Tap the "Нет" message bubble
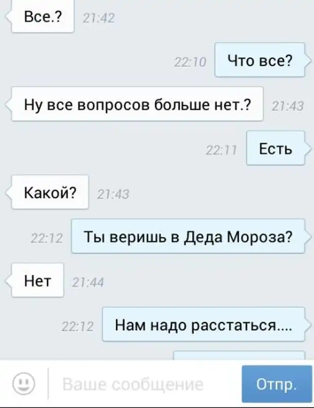This screenshot has height=408, width=314. (35, 280)
